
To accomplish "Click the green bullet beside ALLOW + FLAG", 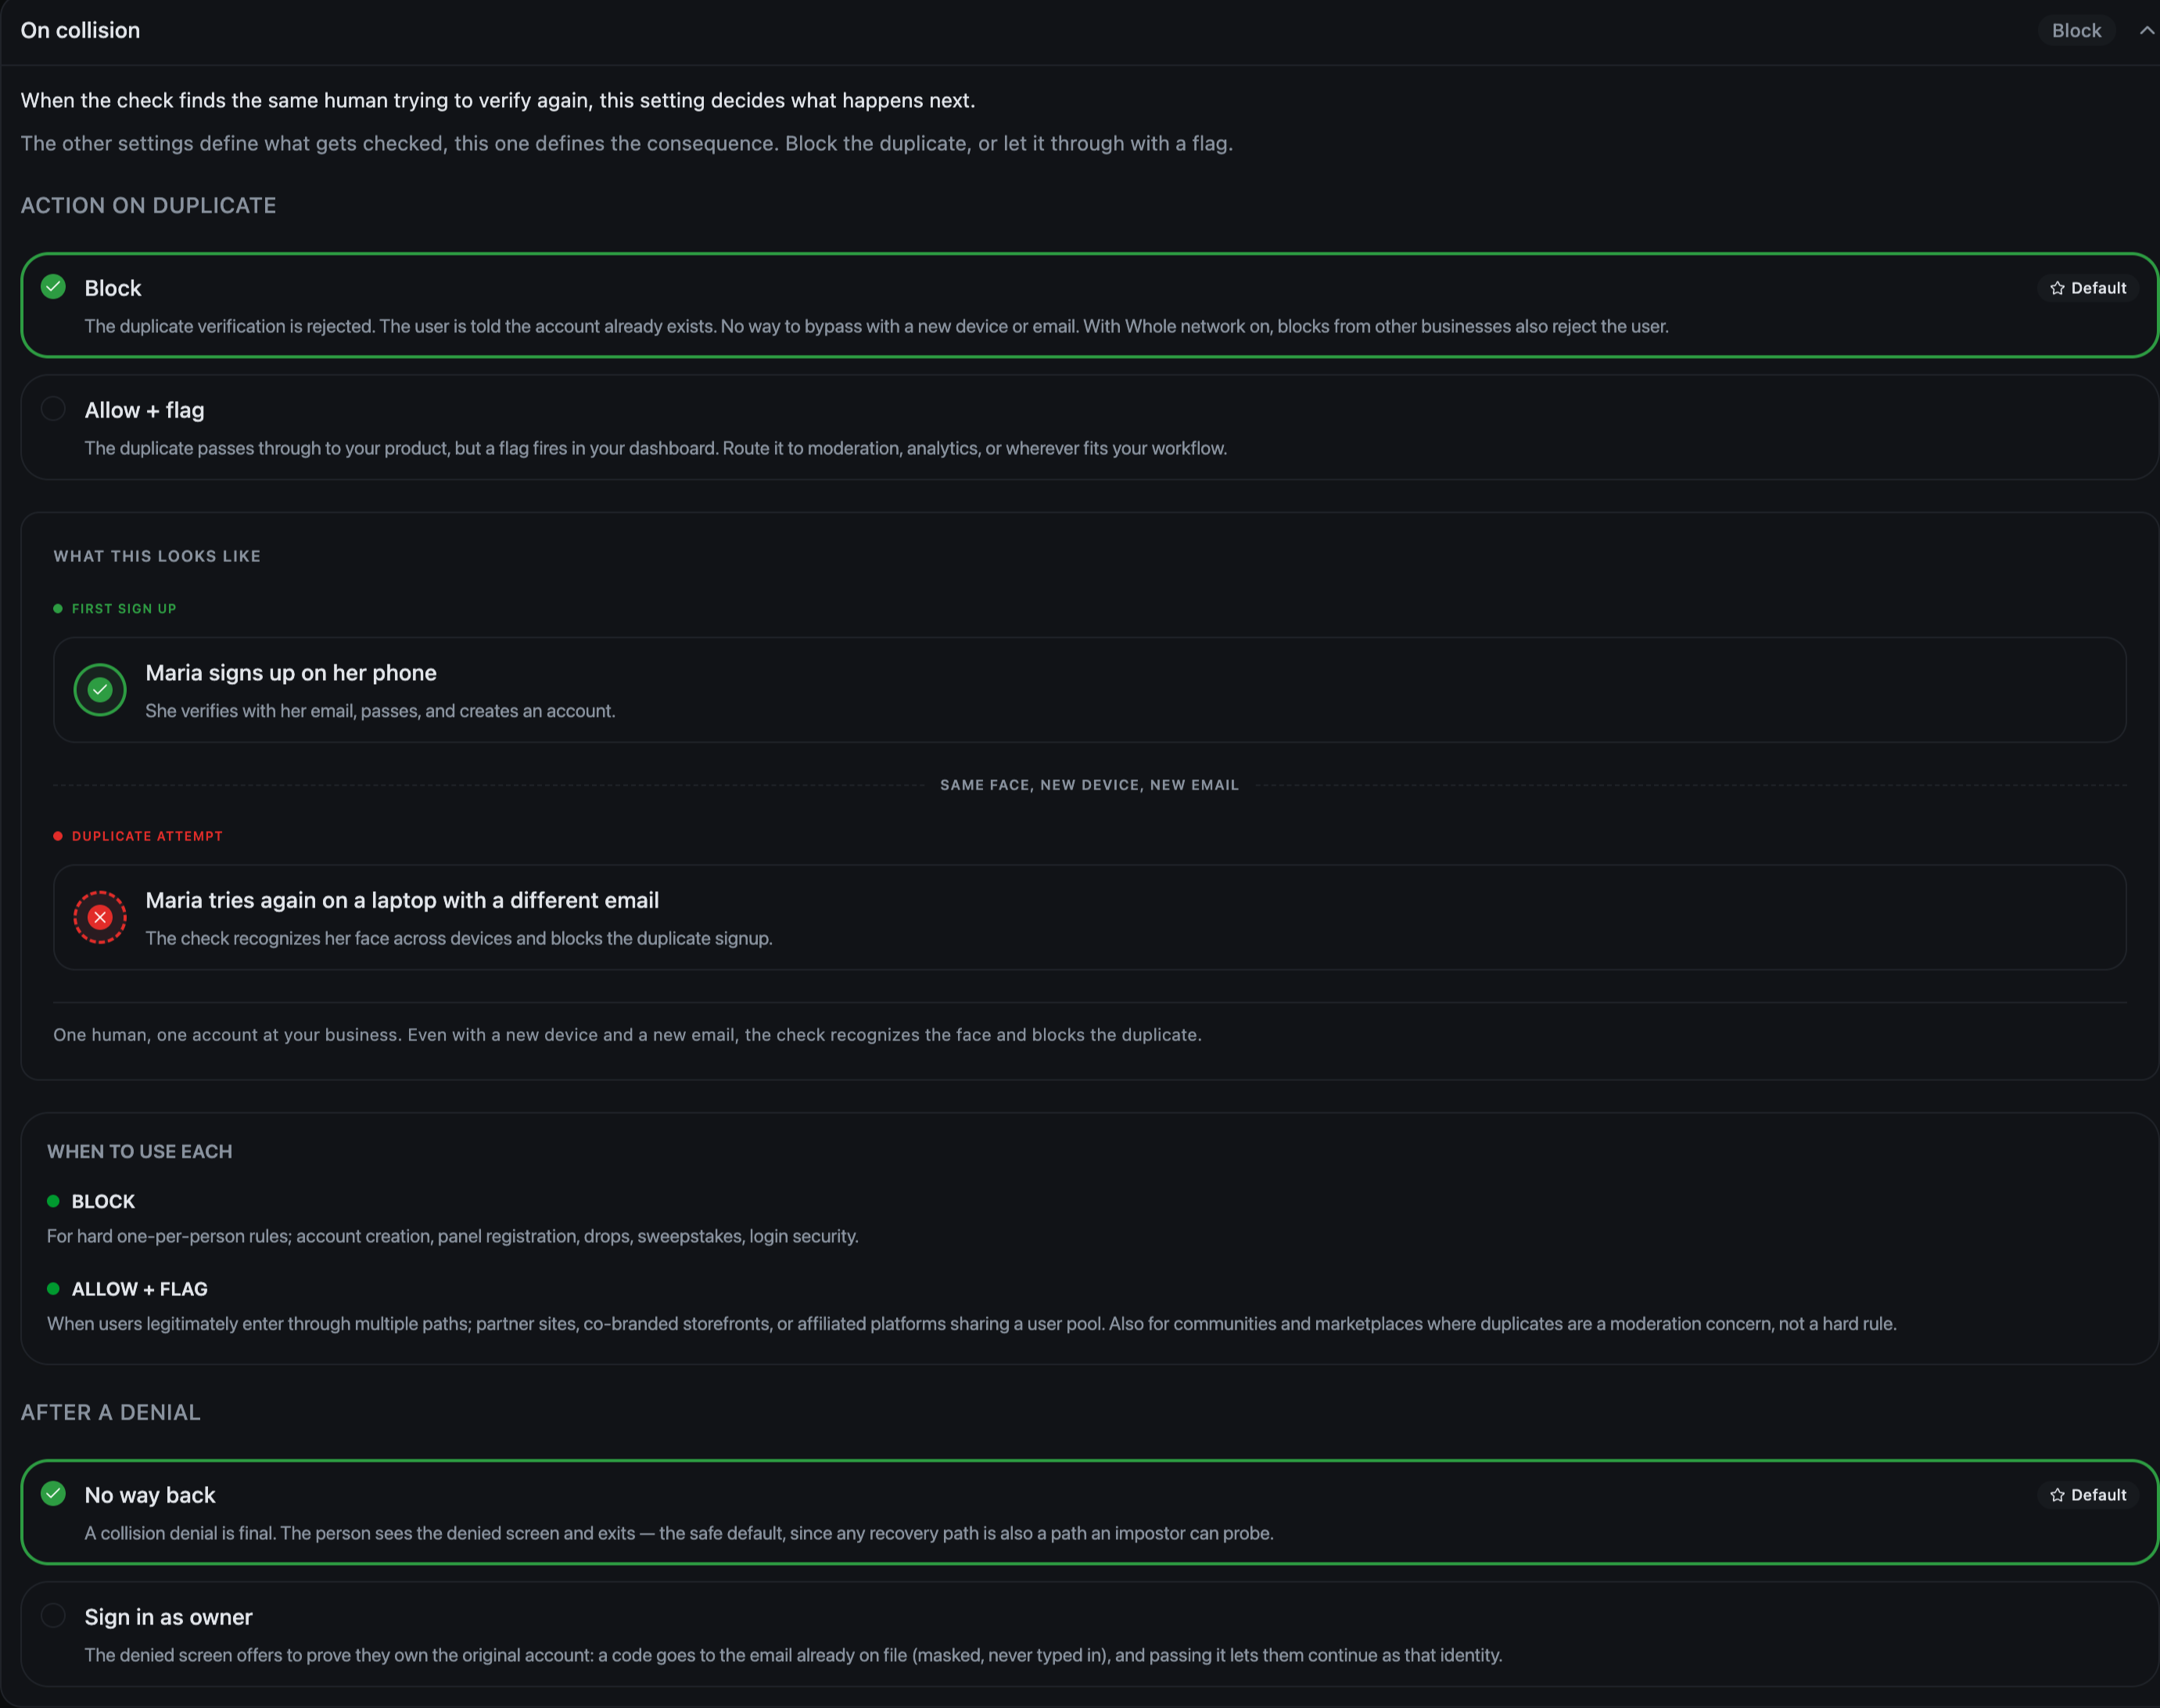I will click(x=53, y=1289).
